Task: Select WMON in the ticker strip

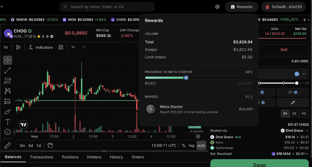Action: coord(35,19)
